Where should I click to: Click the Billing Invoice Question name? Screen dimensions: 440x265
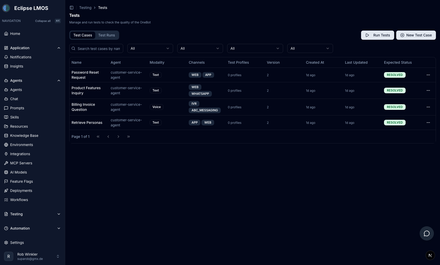83,107
